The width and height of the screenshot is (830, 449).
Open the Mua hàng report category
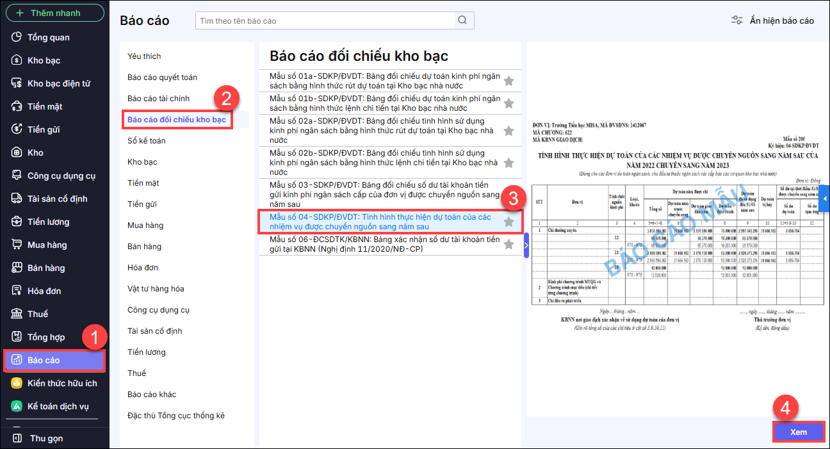(145, 225)
